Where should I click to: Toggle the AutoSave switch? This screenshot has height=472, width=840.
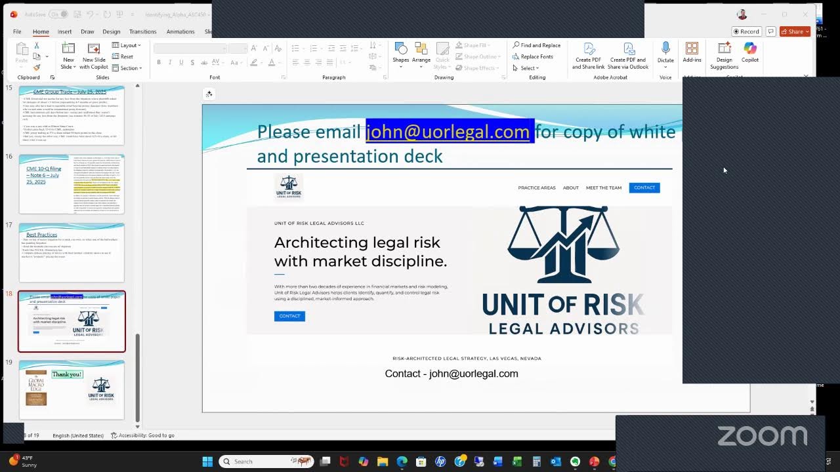click(x=58, y=14)
